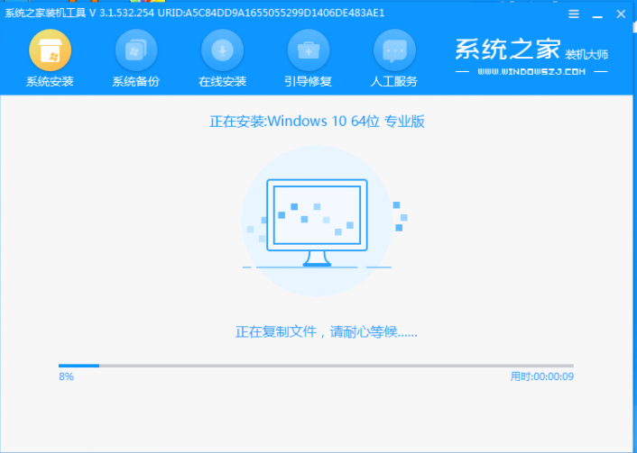
Task: Open the hamburger menu in title bar
Action: point(575,15)
